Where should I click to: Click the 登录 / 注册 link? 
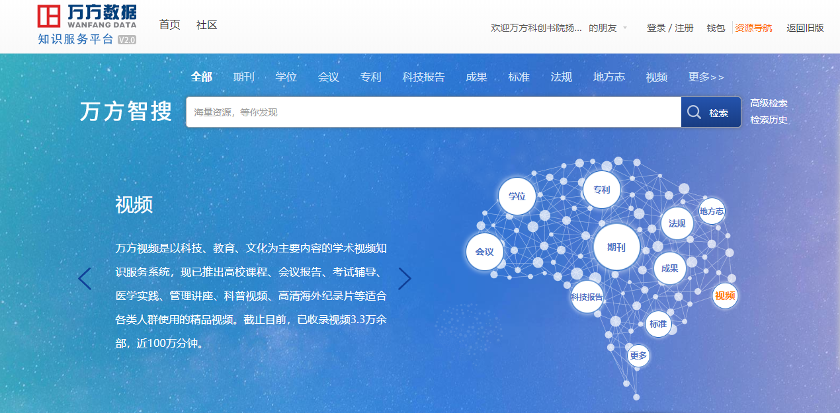[670, 28]
